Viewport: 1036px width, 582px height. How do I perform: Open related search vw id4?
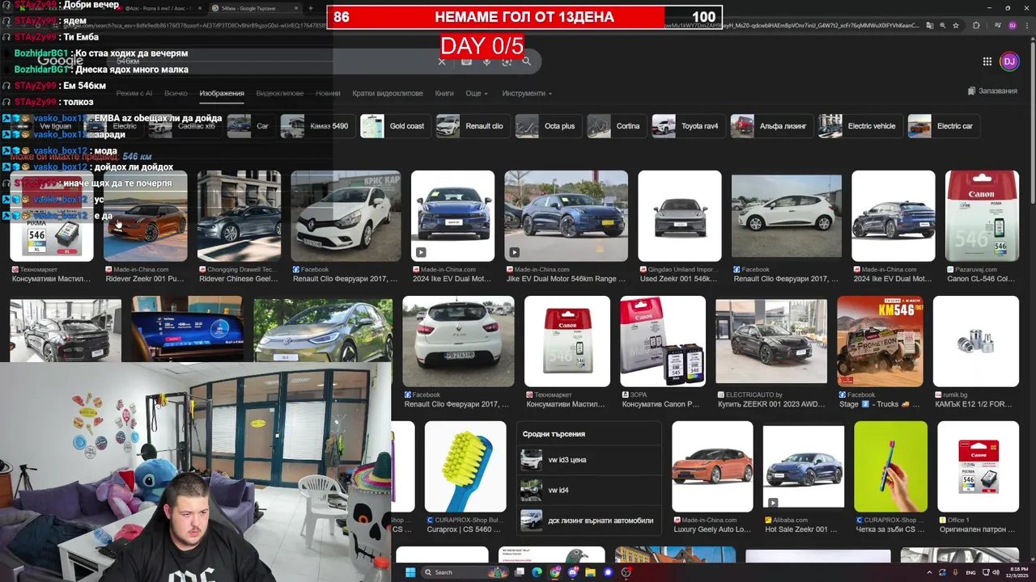[x=588, y=490]
